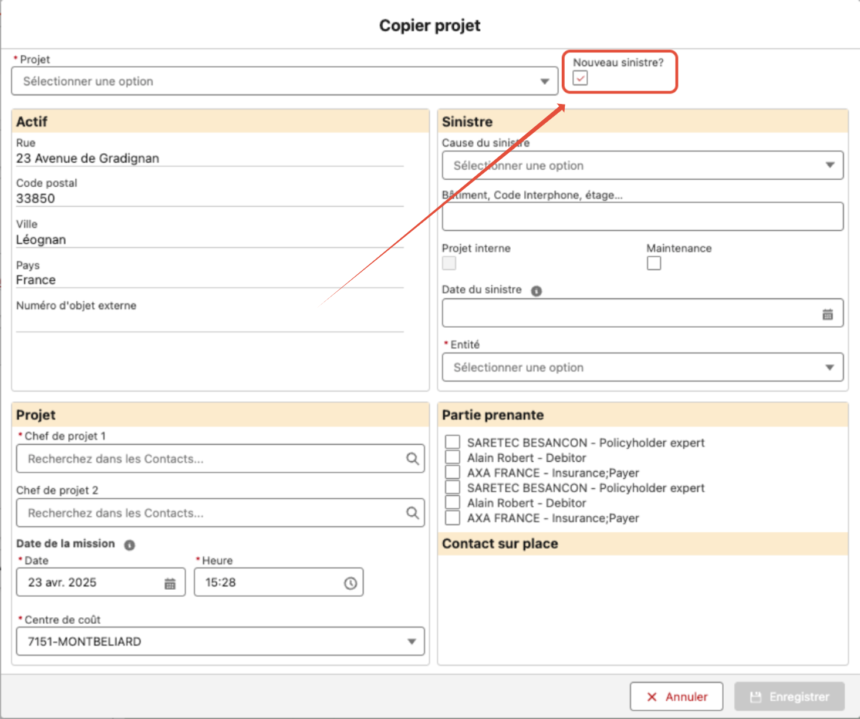Focus the Chef de projet 1 contact field

tap(220, 459)
